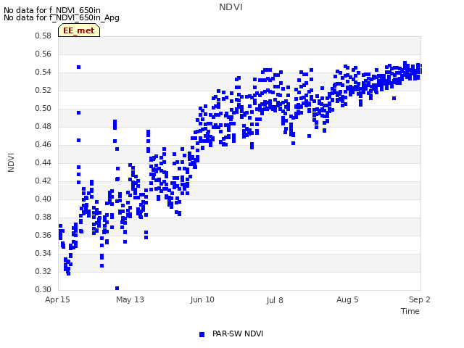Viewport: 464px width, 348px height.
Task: Click the 0.36 y-axis value
Action: pos(43,235)
